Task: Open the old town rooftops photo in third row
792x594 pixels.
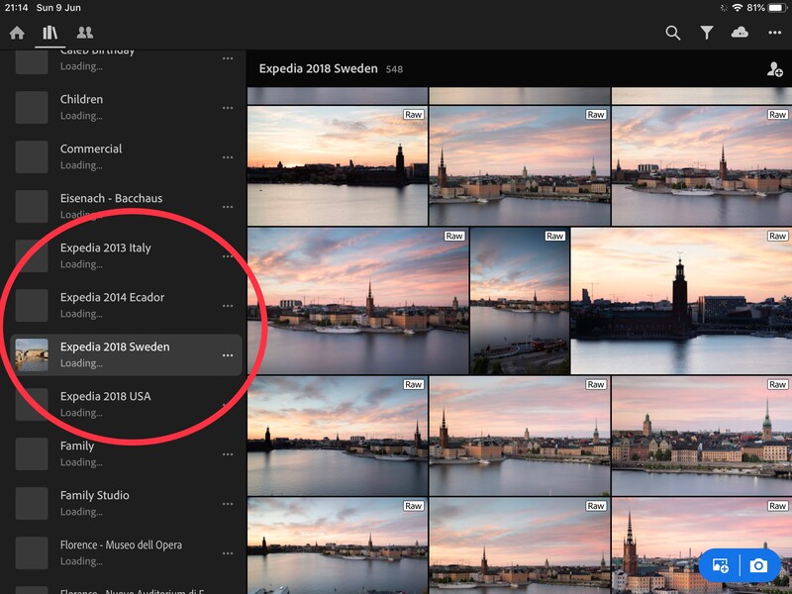Action: (702, 436)
